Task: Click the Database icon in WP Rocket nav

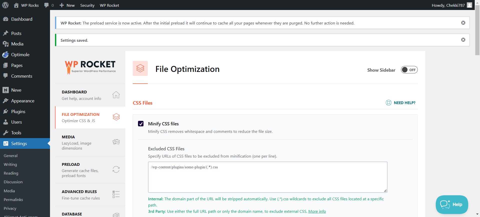Action: point(116,215)
